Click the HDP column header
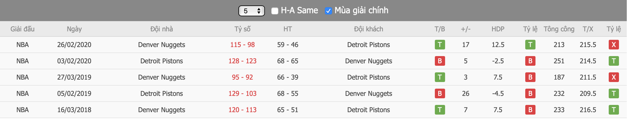The image size is (628, 120). [x=498, y=29]
